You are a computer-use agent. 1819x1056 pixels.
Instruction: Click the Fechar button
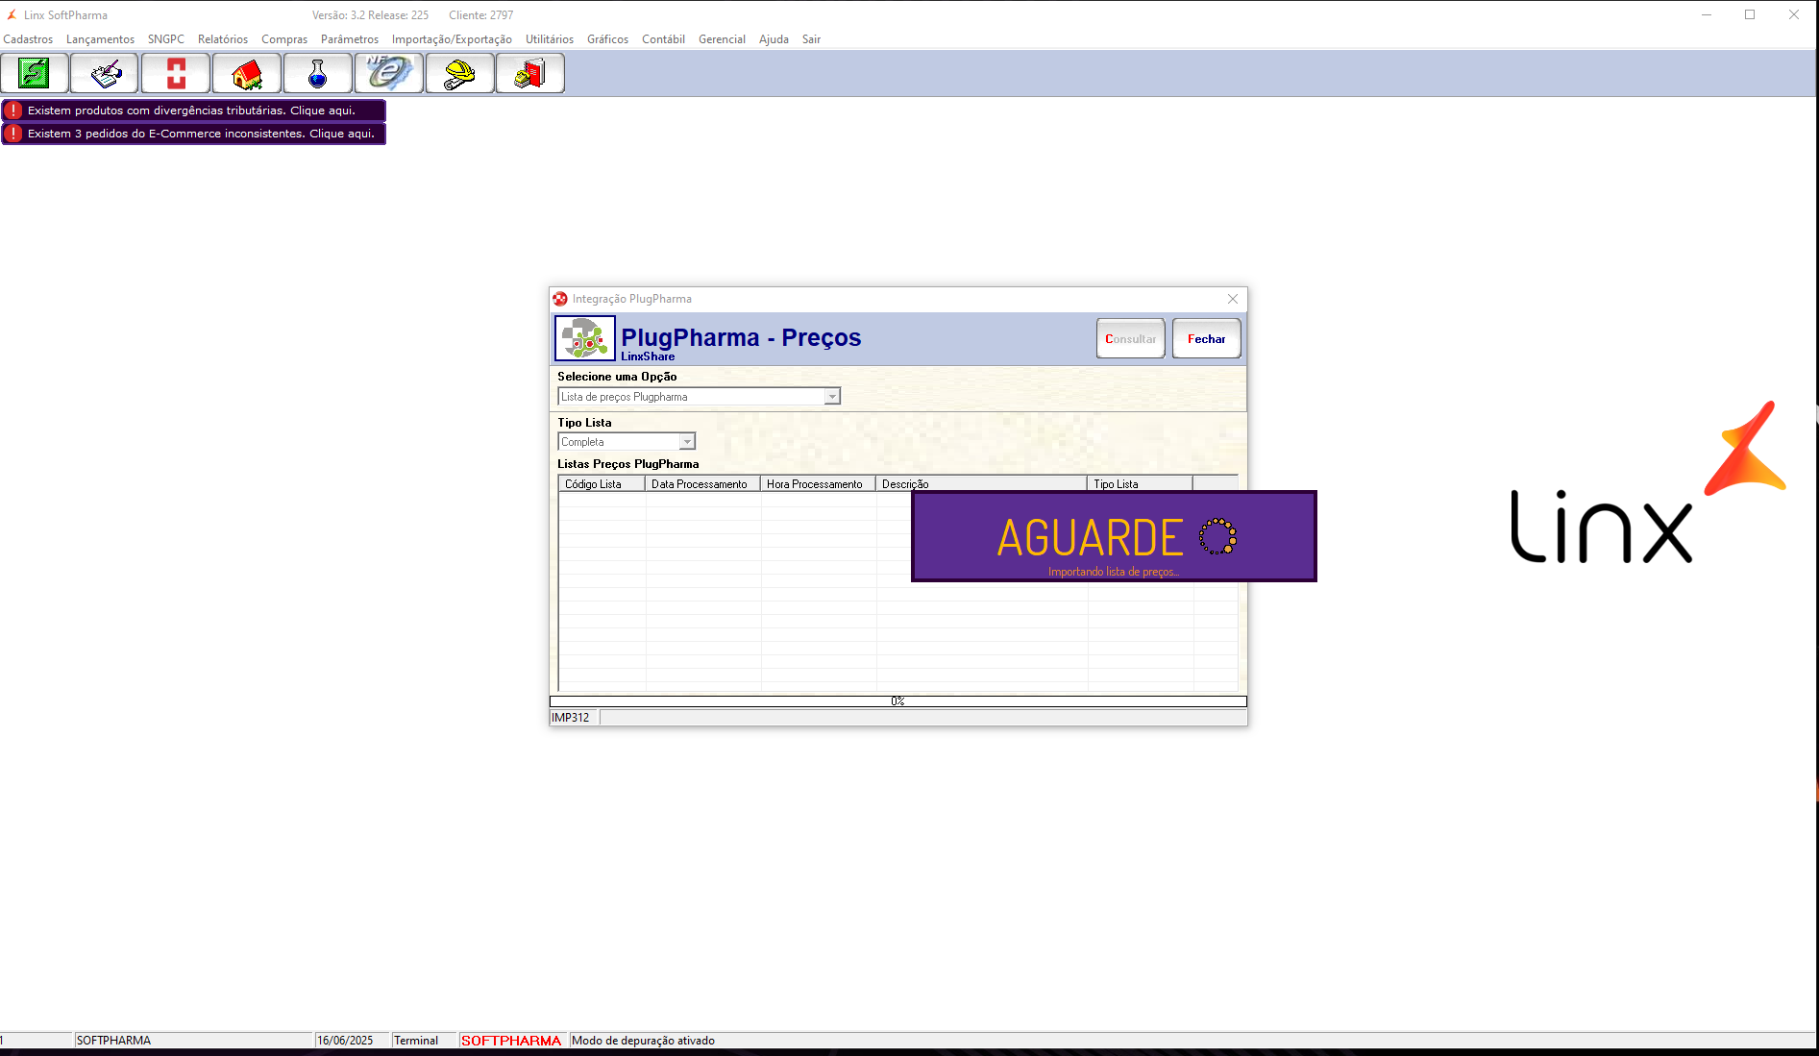[x=1207, y=338]
